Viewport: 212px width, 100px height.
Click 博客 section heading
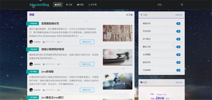pos(32,15)
